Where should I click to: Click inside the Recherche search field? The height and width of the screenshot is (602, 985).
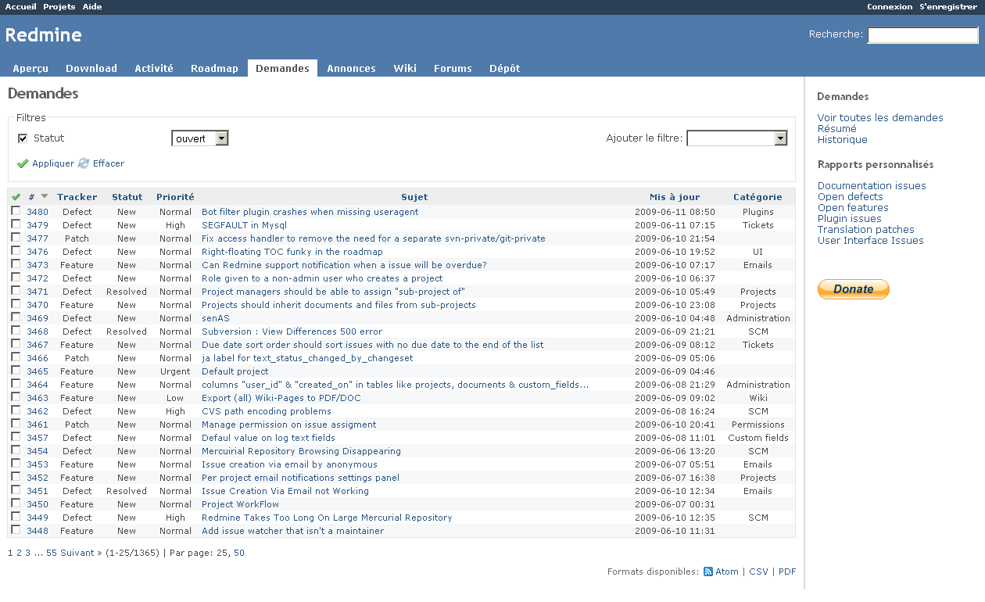[922, 34]
